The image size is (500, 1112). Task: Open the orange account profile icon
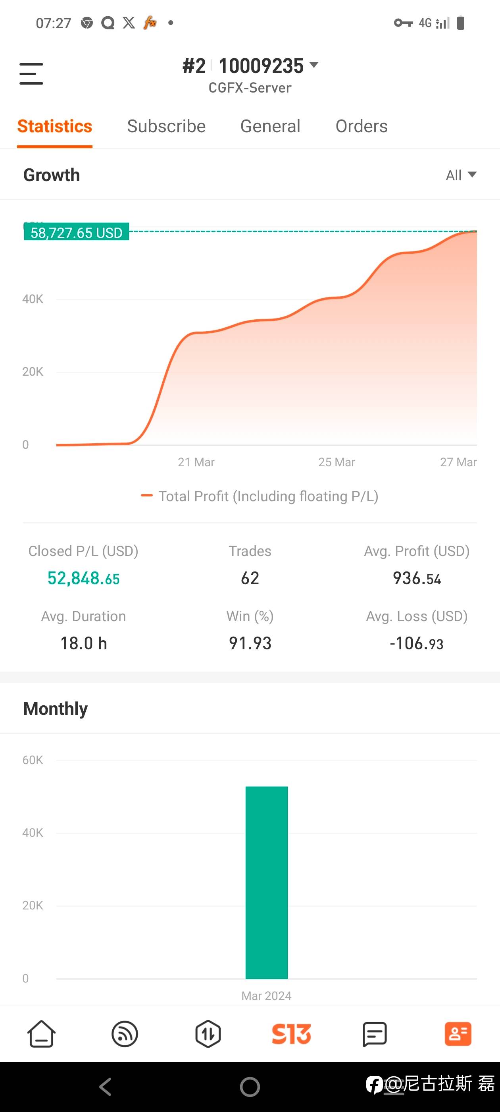click(458, 1034)
